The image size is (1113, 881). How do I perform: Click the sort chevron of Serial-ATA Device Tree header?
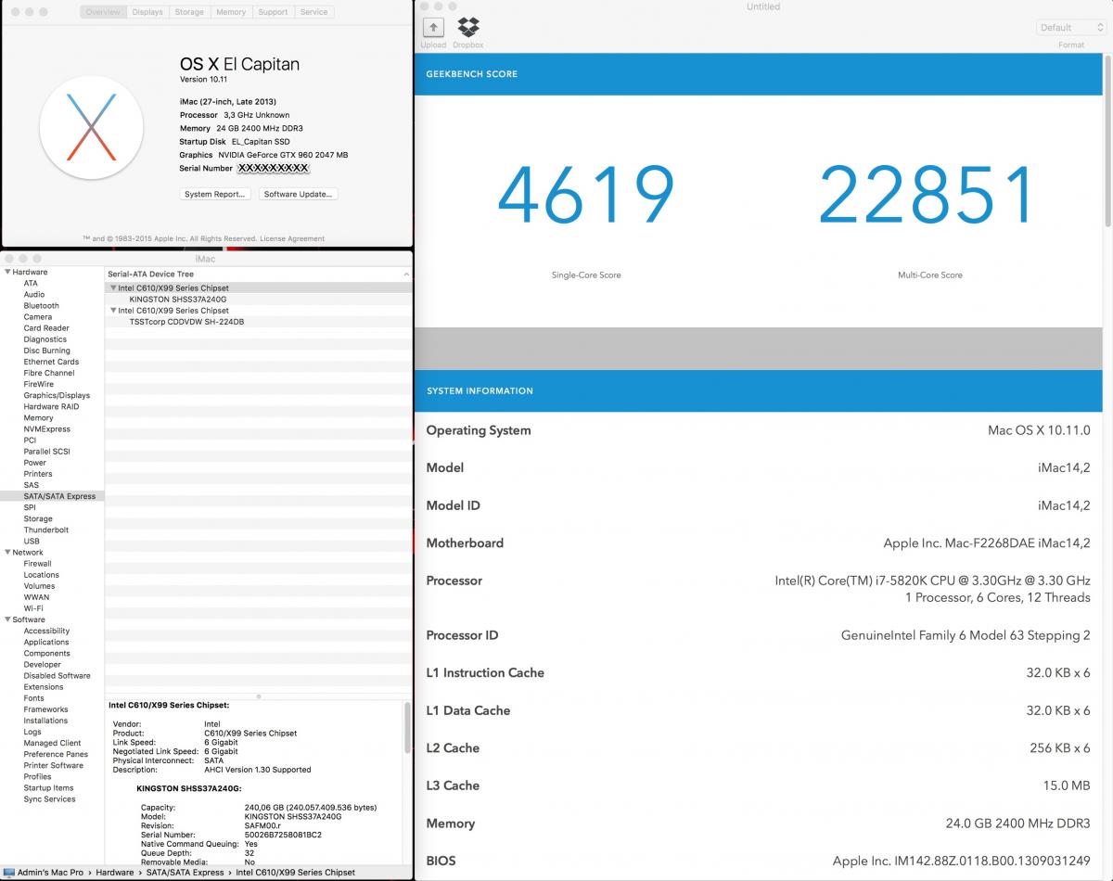(405, 275)
